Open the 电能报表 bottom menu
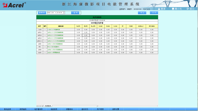Screen dimensions: 198x111 (54, 109)
